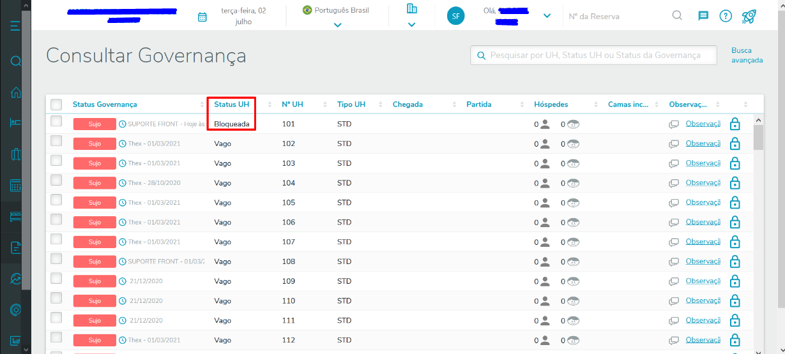Click observation comment icon for UH 109
Viewport: 785px width, 354px height.
[674, 281]
